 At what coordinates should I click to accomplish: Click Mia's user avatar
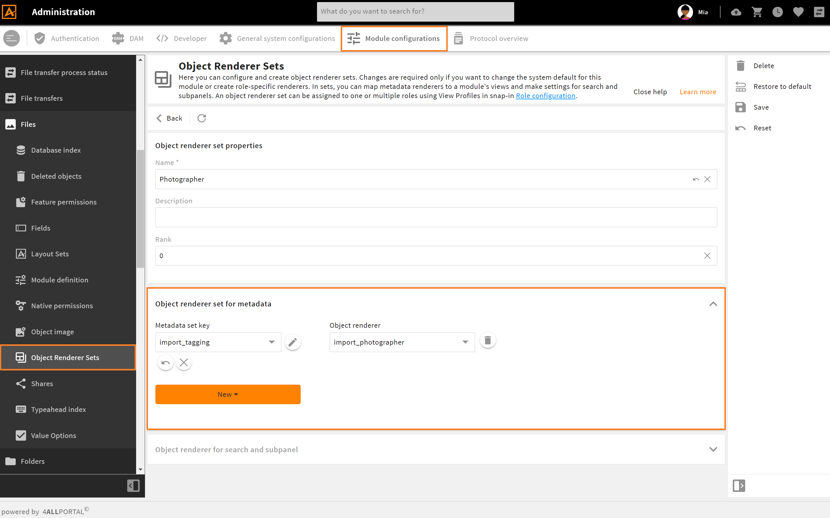coord(685,12)
